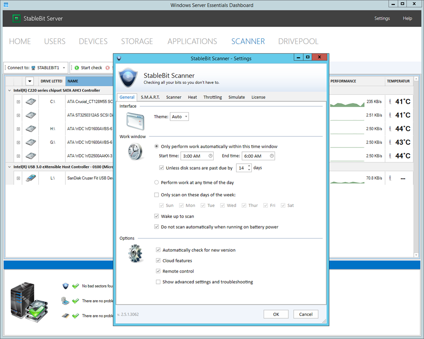This screenshot has width=424, height=339.
Task: Toggle Wake up to scan checkbox
Action: click(156, 216)
